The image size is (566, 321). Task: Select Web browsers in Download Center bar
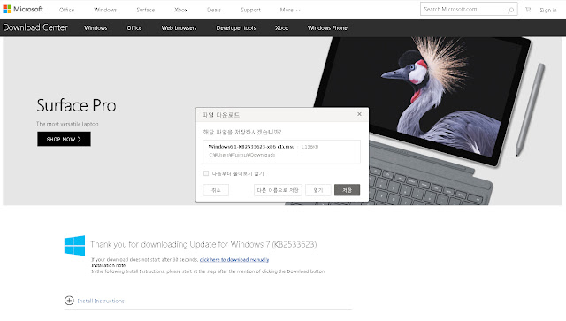click(x=179, y=27)
